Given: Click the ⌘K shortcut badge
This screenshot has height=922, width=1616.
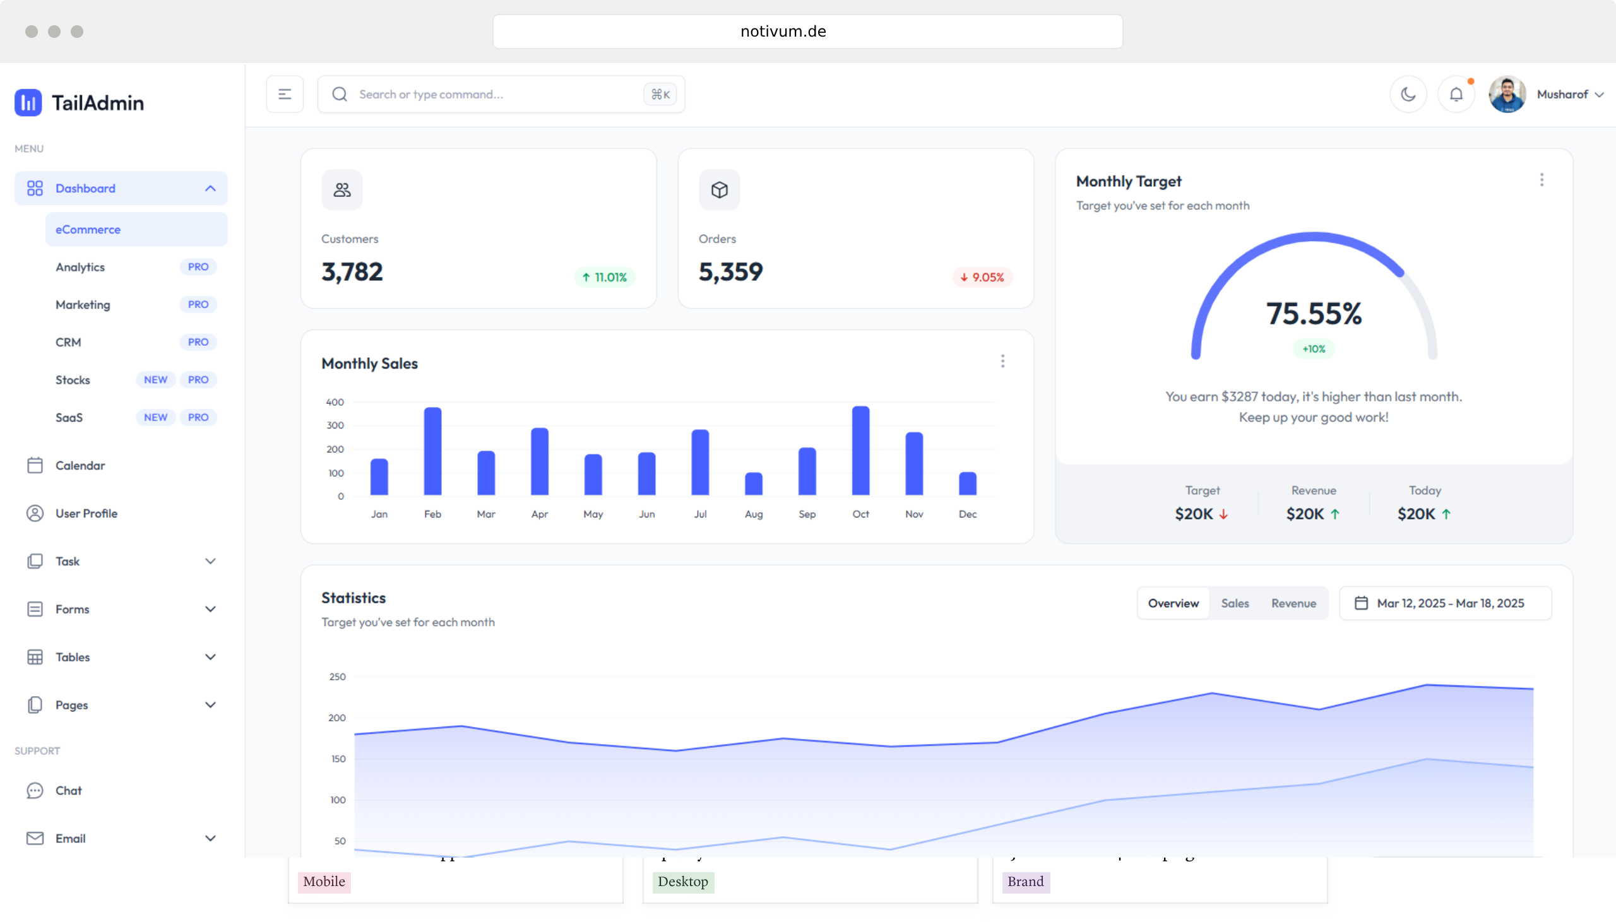Looking at the screenshot, I should click(660, 95).
